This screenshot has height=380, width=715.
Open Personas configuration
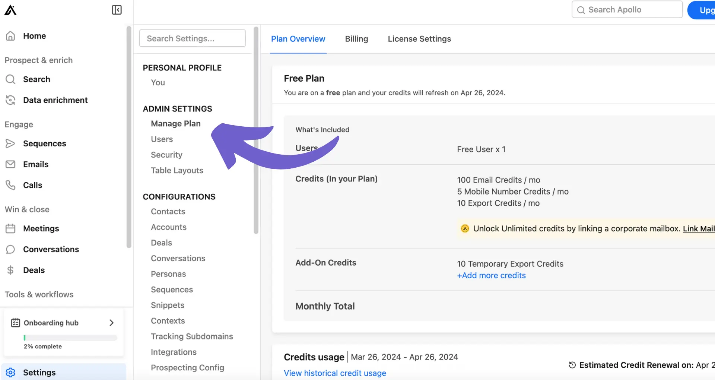point(168,274)
